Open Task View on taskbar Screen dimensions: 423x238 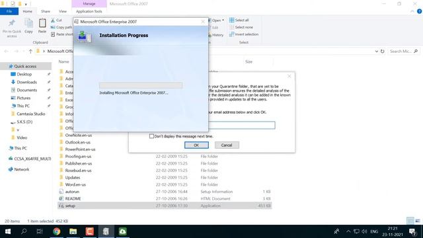[x=40, y=231]
